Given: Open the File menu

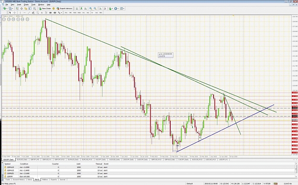Looking at the screenshot, I should 7,5.
